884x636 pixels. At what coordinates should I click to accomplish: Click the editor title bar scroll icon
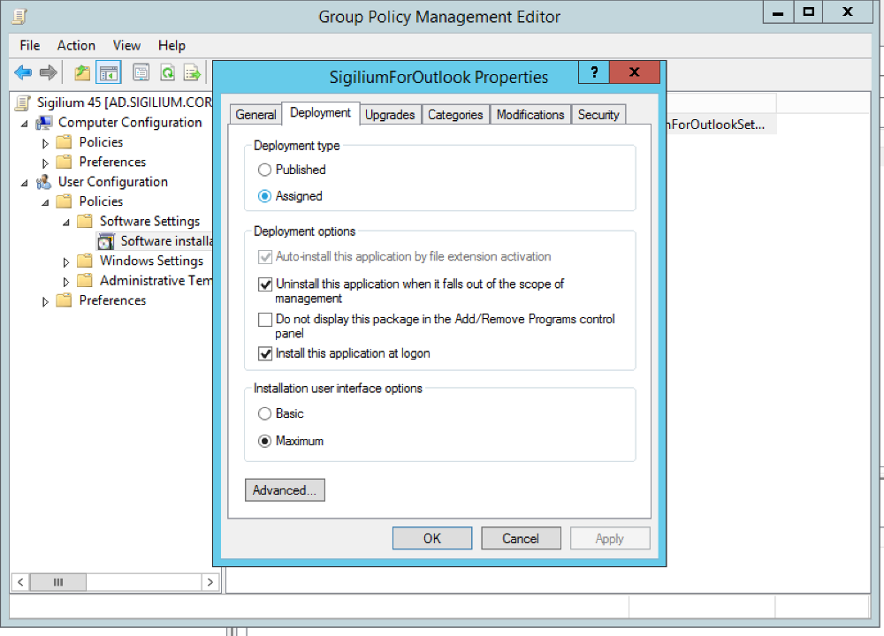[19, 17]
